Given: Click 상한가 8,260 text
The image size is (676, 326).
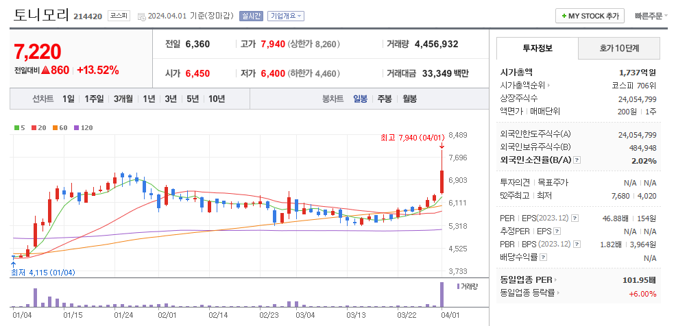Looking at the screenshot, I should [314, 44].
